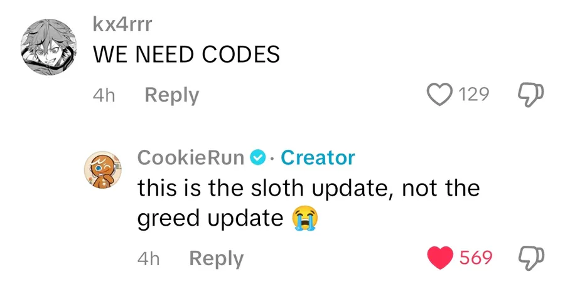Click the blue verified badge beside CookieRun
The height and width of the screenshot is (284, 565).
[x=259, y=158]
